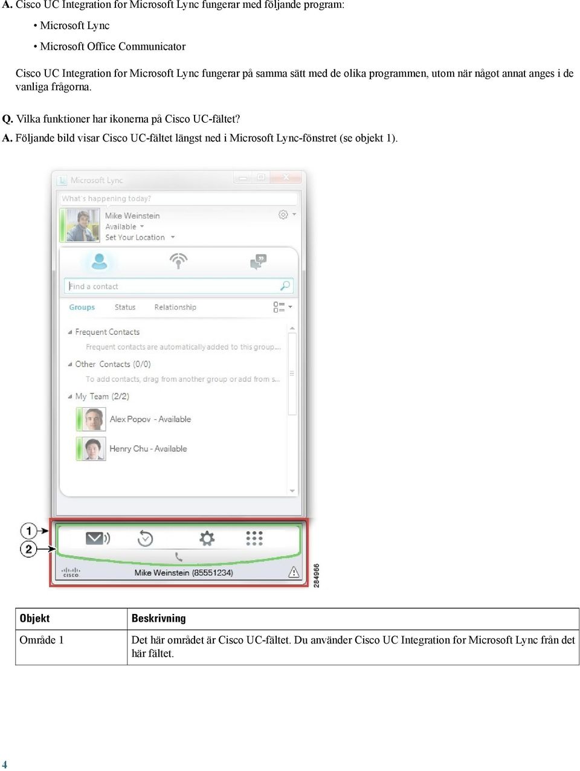The width and height of the screenshot is (580, 771).
Task: Open the arrow menu beside the Options gear
Action: click(294, 215)
